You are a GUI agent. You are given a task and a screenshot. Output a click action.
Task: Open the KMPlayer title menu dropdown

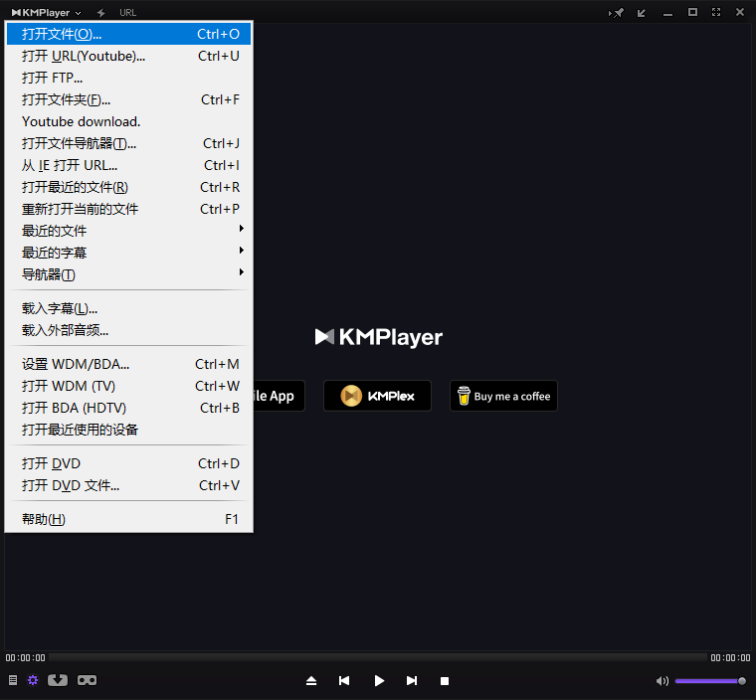(47, 13)
